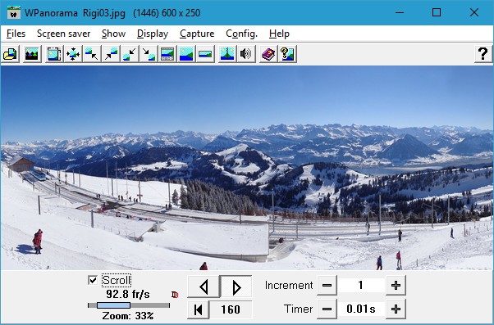
Task: Open the Show menu
Action: 113,34
